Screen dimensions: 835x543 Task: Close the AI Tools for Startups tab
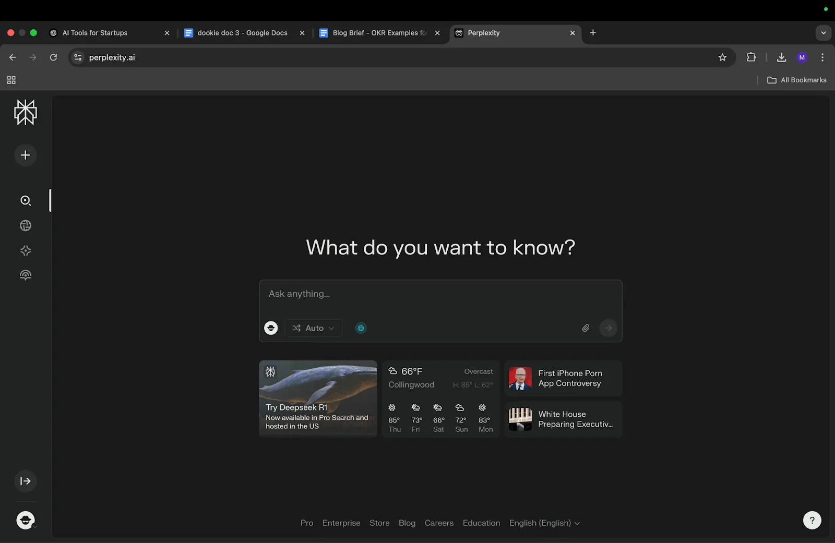tap(167, 33)
